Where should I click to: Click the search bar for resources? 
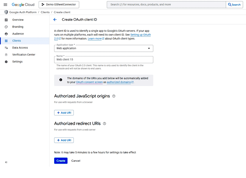click(167, 5)
